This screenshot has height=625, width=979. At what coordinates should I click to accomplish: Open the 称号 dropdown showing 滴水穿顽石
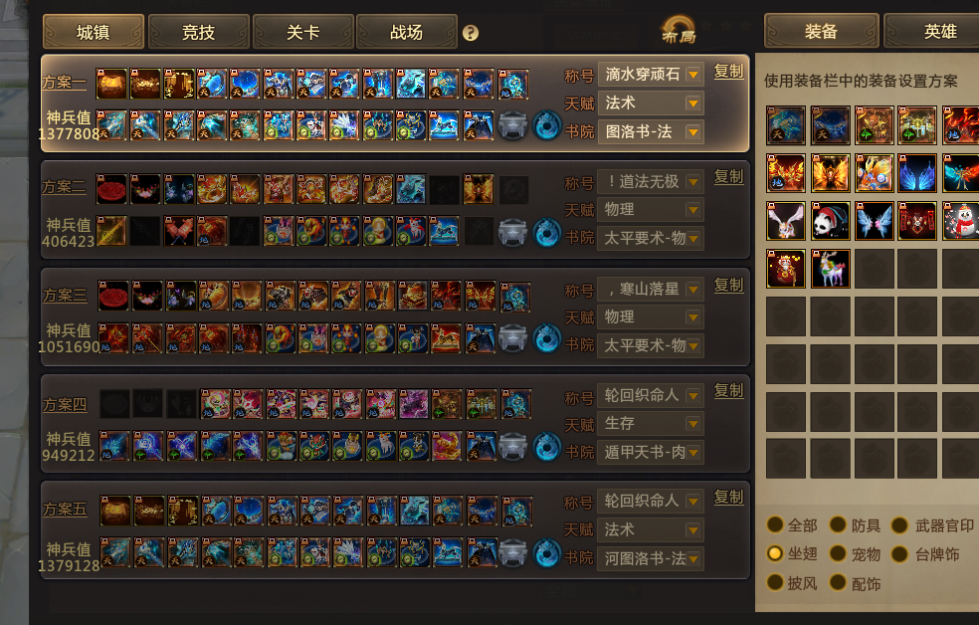click(x=651, y=75)
